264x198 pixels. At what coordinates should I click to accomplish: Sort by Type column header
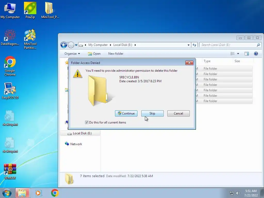click(x=217, y=61)
